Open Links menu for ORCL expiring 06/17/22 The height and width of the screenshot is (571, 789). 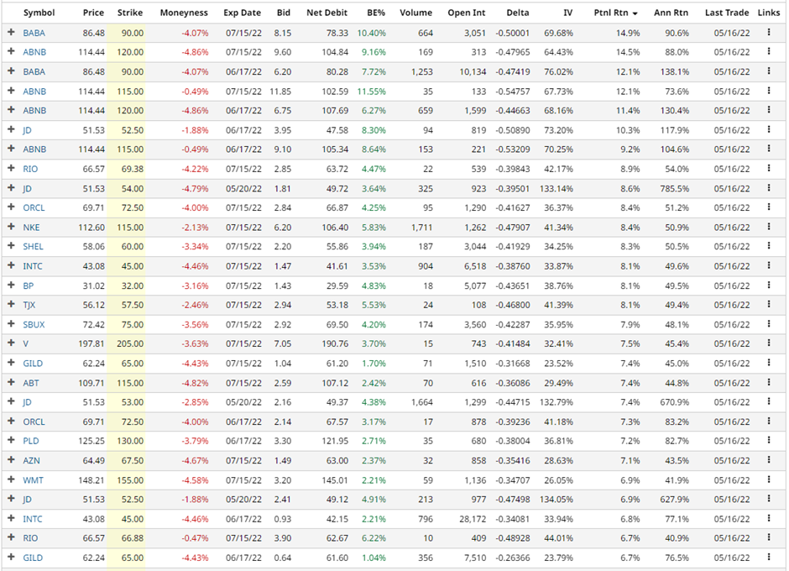tap(768, 421)
